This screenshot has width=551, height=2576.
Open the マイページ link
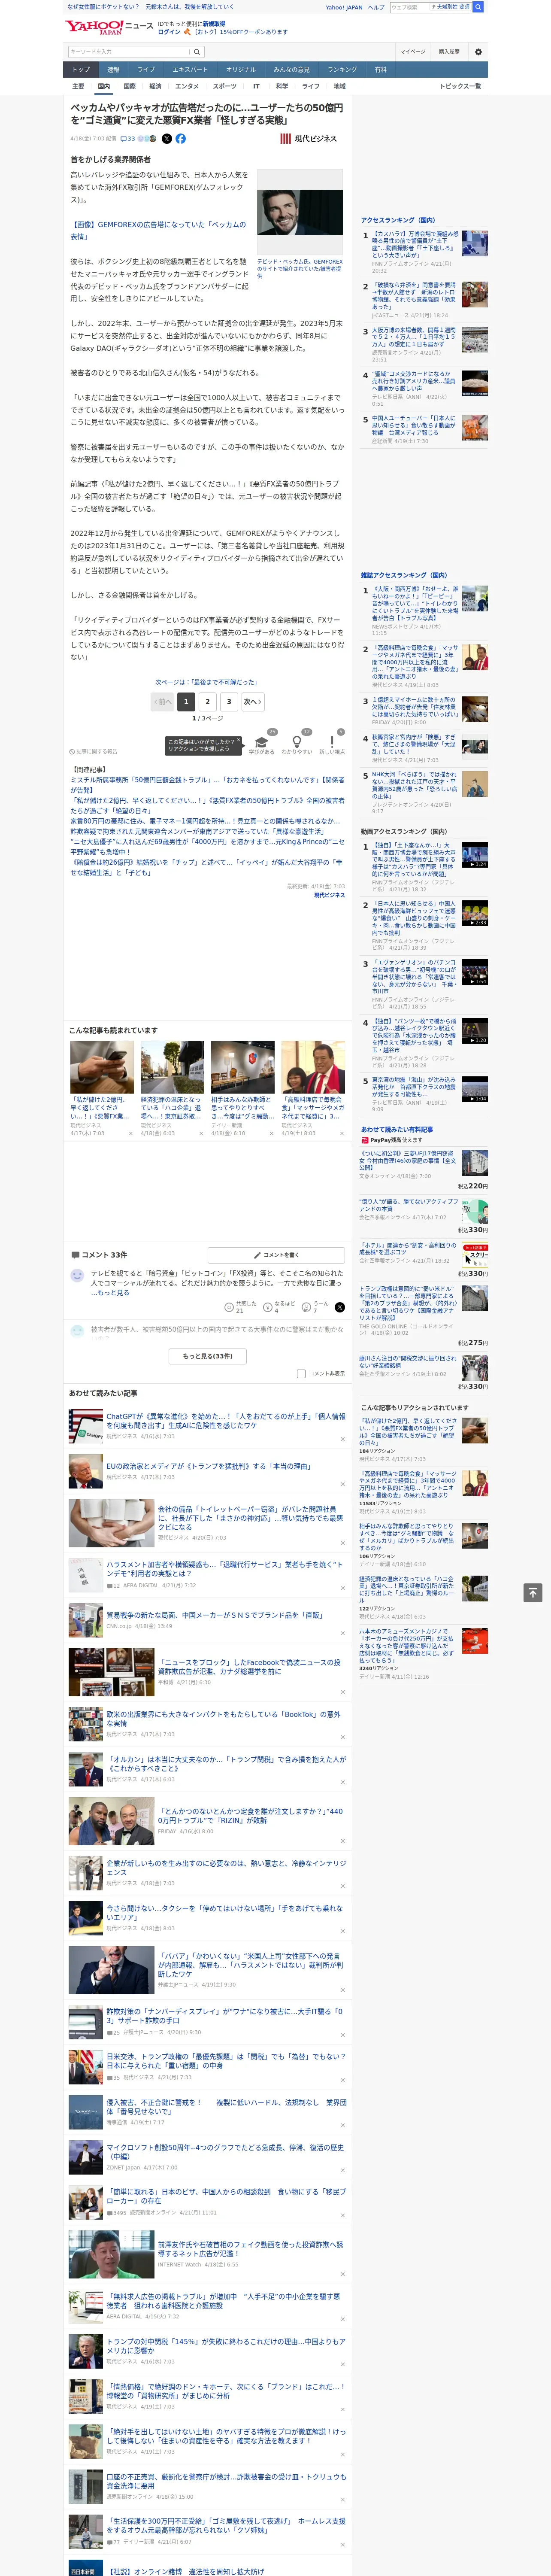[413, 52]
